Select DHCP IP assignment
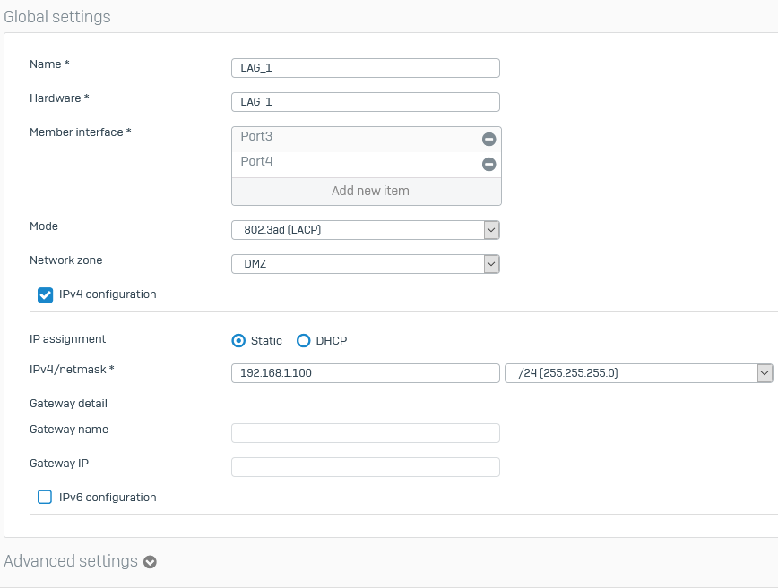 click(306, 340)
